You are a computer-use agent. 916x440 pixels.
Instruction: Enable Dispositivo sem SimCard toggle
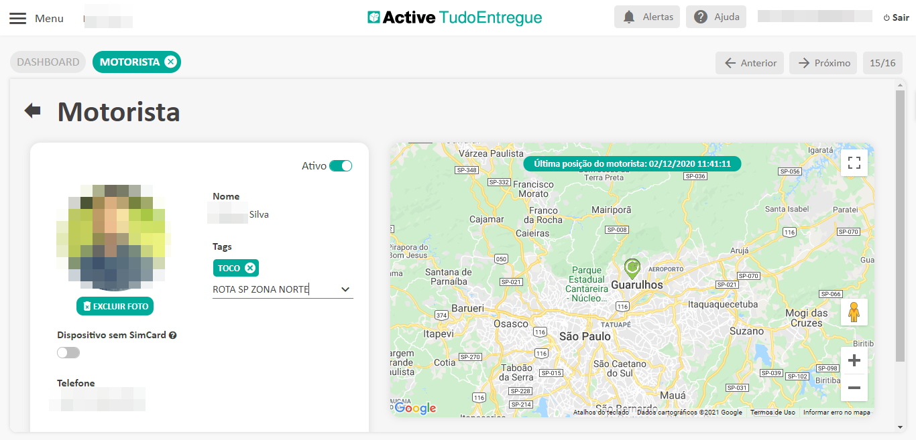[x=68, y=353]
